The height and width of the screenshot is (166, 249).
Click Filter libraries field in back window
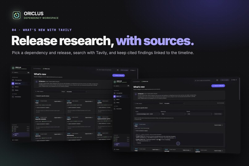point(48,92)
